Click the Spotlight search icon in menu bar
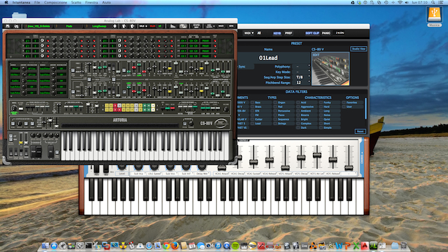This screenshot has width=448, height=252. coord(433,3)
